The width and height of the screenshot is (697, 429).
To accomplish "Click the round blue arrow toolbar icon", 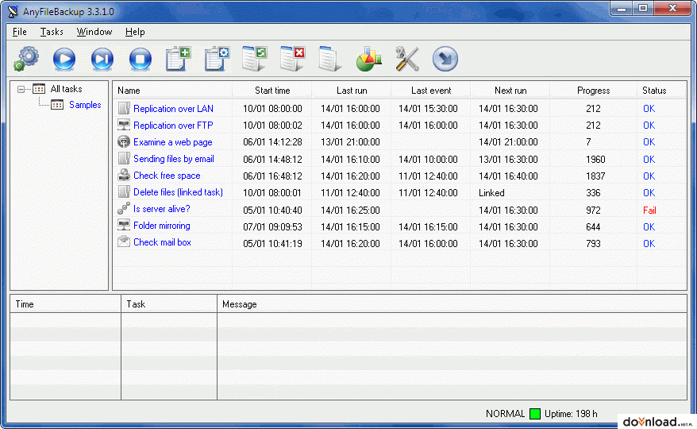I will 445,59.
